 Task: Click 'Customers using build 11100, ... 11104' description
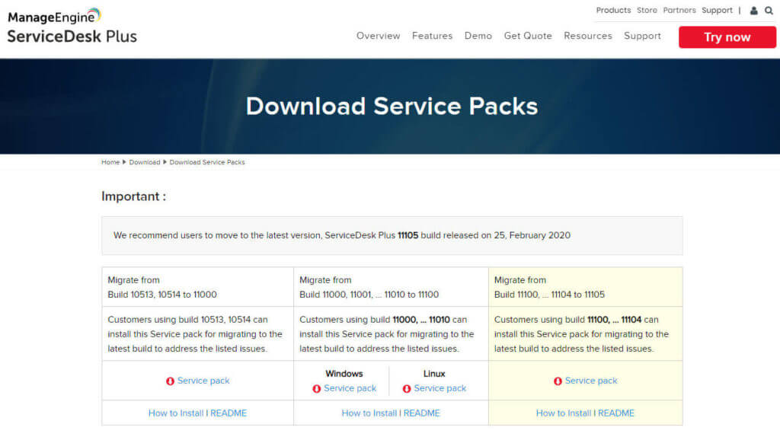click(x=581, y=334)
